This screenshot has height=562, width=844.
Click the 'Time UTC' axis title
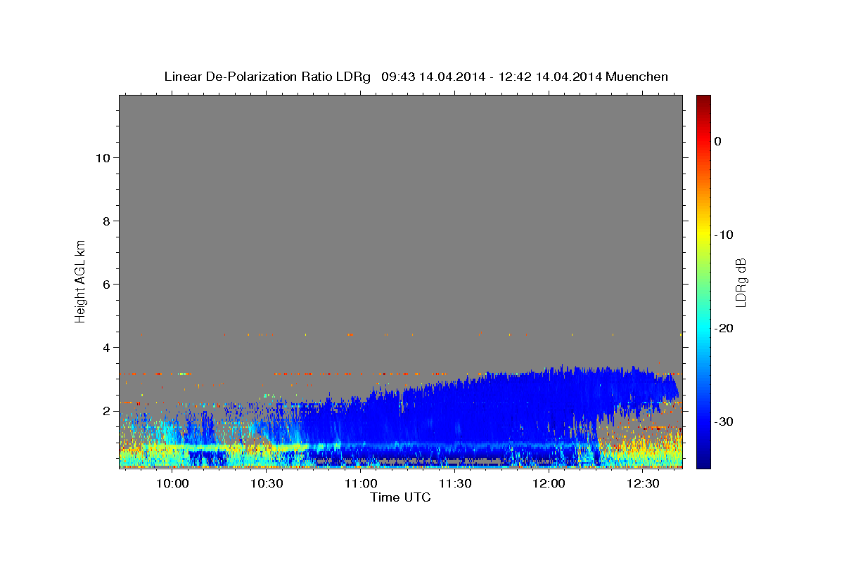400,497
